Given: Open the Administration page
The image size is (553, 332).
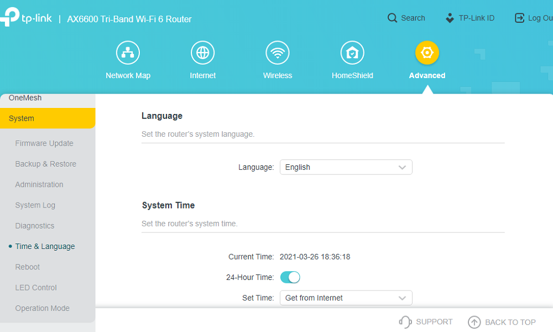Looking at the screenshot, I should [39, 184].
